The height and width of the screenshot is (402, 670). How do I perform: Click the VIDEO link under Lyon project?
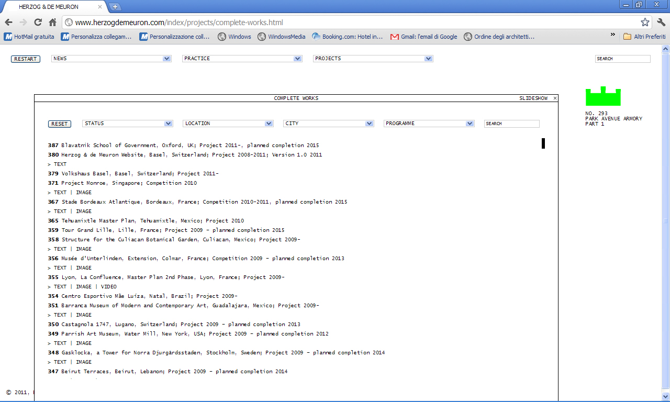(x=108, y=287)
